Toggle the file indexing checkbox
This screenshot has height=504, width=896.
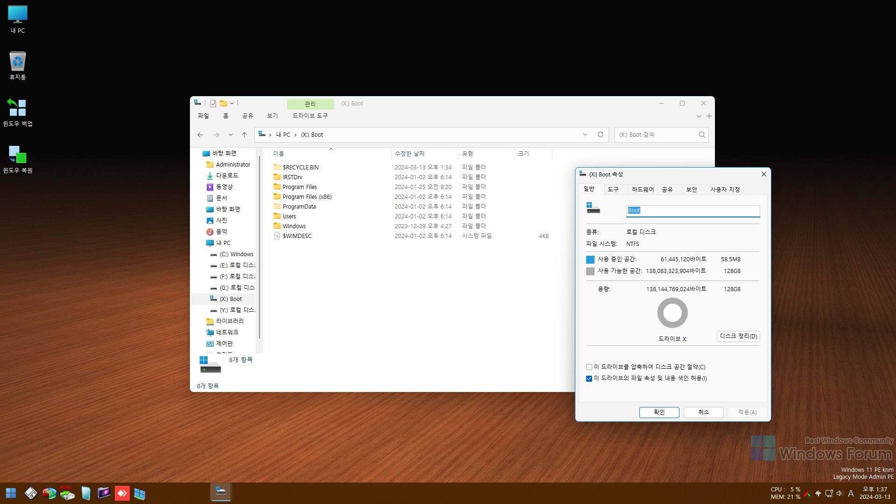point(589,378)
